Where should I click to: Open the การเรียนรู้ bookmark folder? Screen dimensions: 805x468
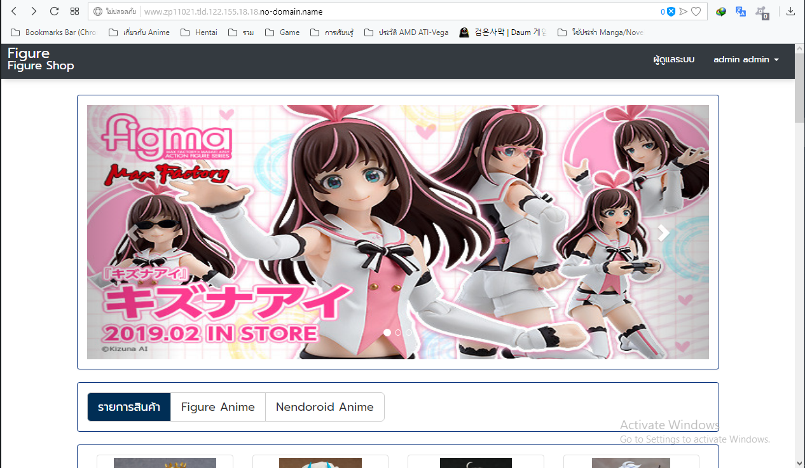pos(331,32)
